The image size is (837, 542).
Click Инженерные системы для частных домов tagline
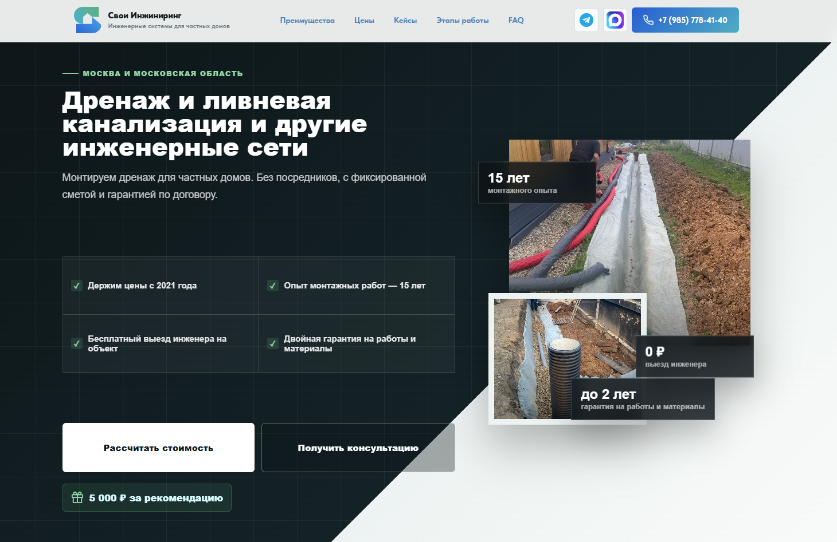[x=169, y=26]
